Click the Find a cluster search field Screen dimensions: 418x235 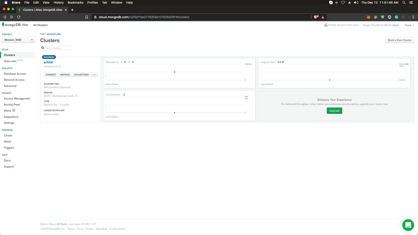(56, 48)
